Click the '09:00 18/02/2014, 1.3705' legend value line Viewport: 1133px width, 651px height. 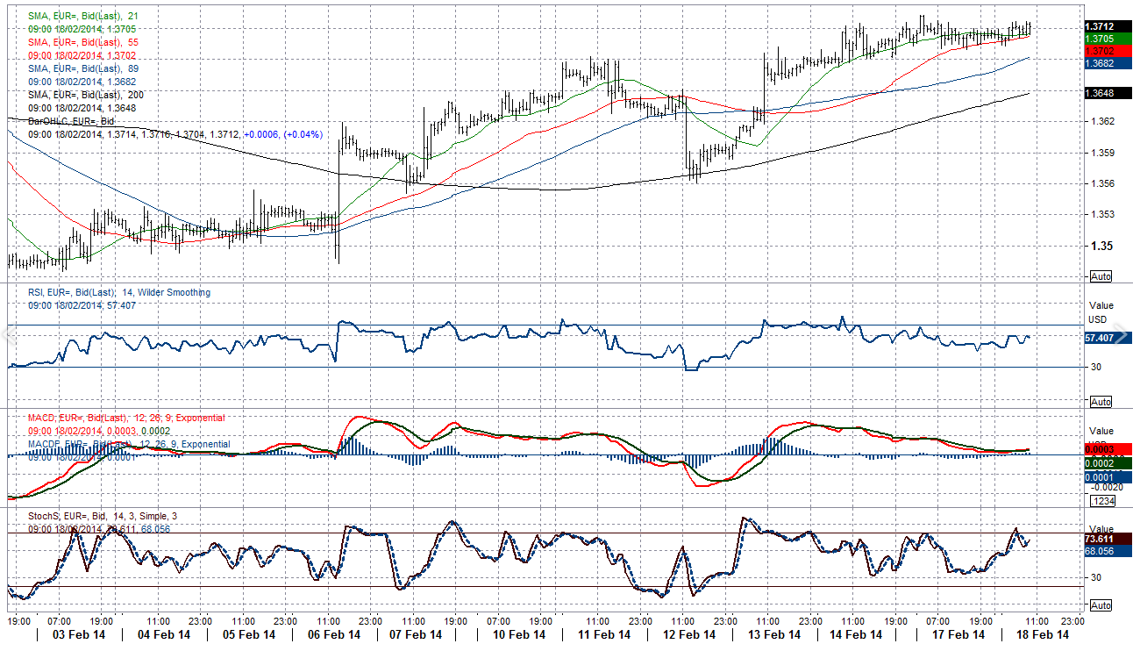coord(82,29)
